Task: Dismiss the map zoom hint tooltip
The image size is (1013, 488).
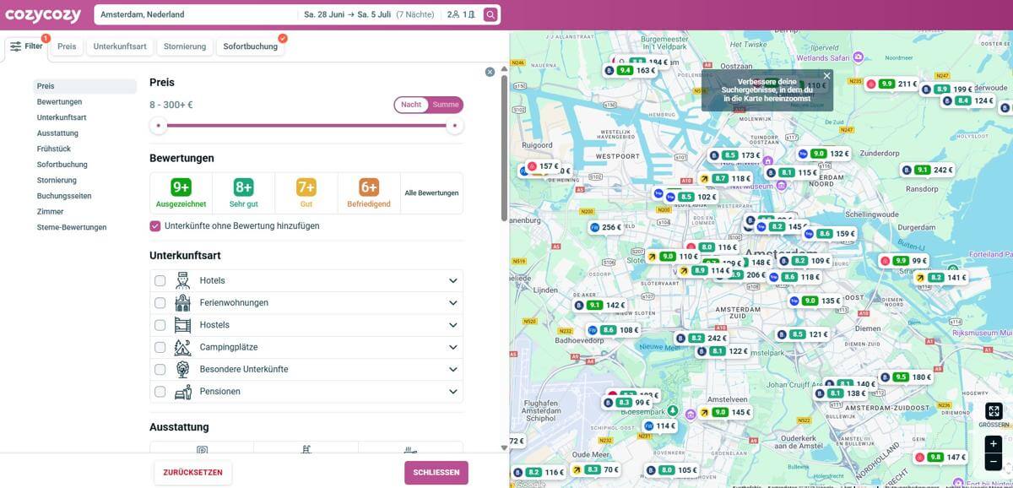Action: 826,76
